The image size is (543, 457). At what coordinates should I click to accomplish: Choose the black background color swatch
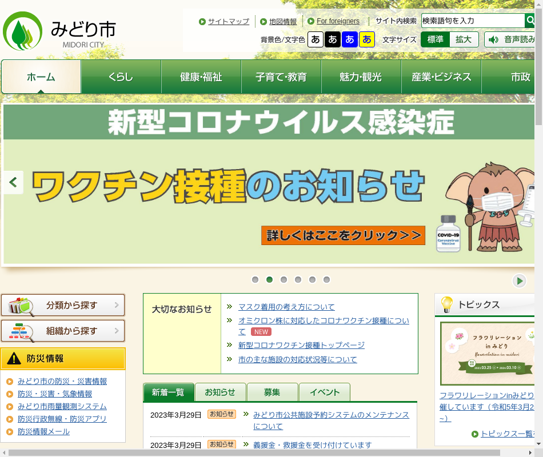pos(333,39)
